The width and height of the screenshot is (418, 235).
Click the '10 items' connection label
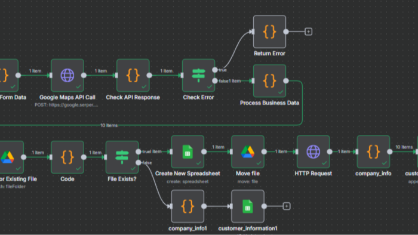pos(109,125)
